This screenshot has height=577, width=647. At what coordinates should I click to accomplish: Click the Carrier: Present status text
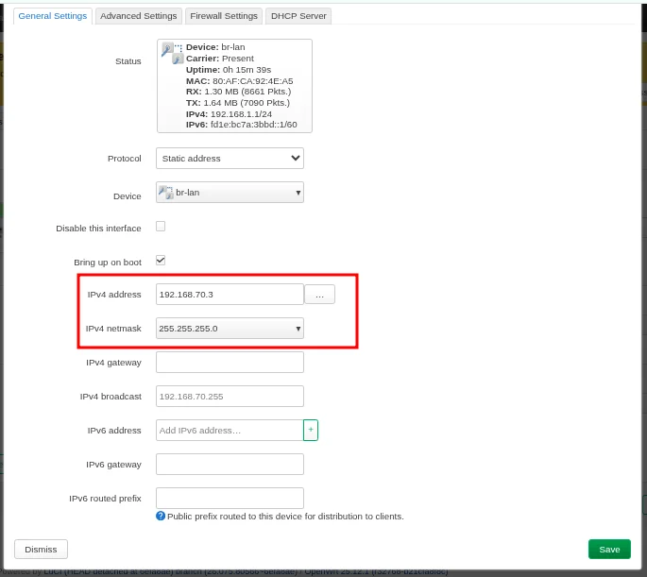[220, 59]
